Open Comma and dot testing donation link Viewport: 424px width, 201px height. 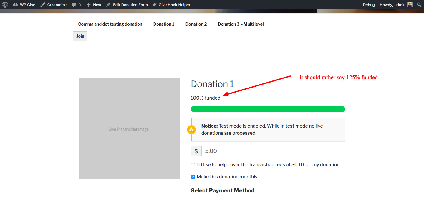pyautogui.click(x=110, y=24)
